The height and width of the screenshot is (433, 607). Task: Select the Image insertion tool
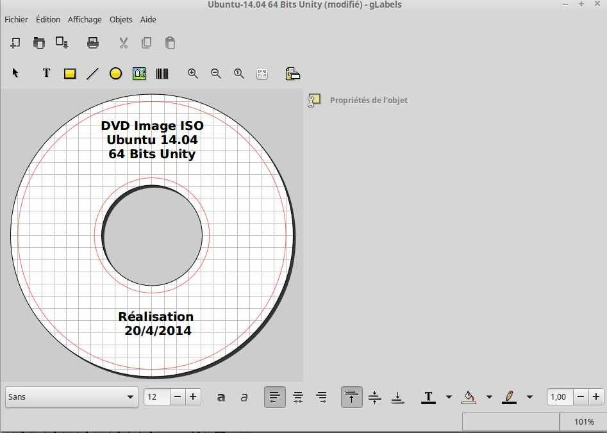click(139, 74)
